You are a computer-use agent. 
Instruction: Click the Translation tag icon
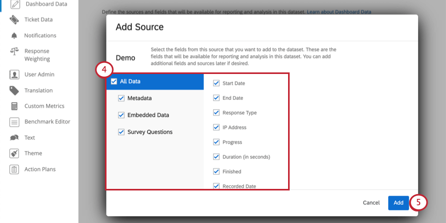pos(14,90)
